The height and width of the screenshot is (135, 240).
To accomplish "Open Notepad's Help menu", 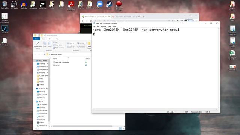I will pyautogui.click(x=114, y=26).
